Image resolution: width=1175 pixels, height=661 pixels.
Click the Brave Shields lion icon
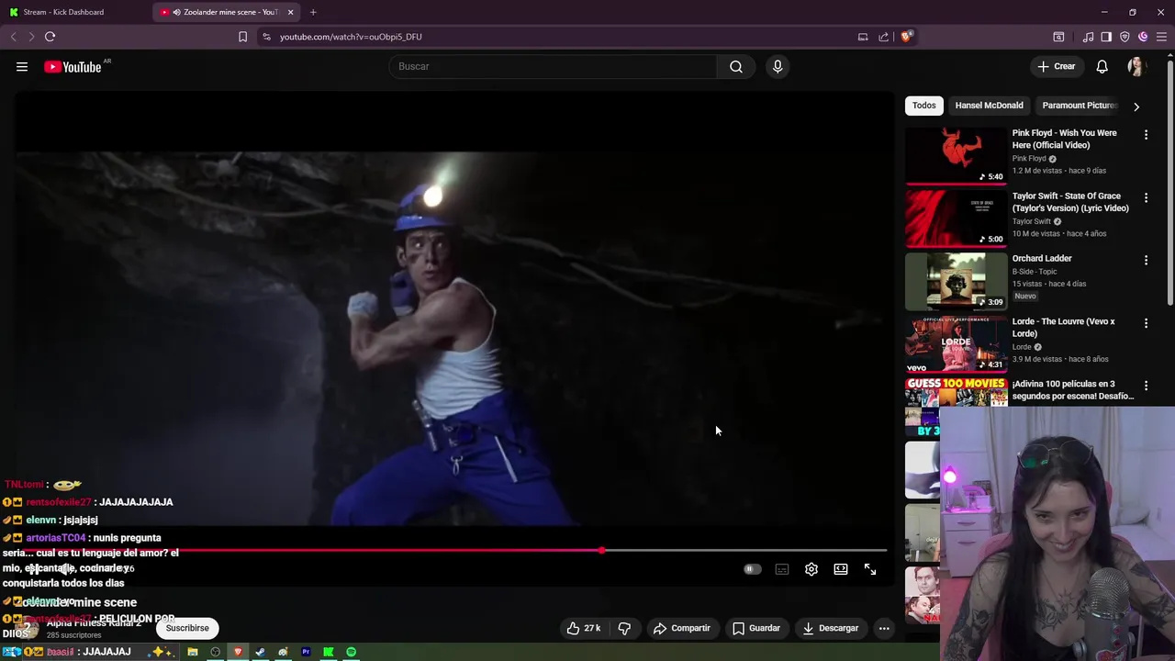click(906, 37)
